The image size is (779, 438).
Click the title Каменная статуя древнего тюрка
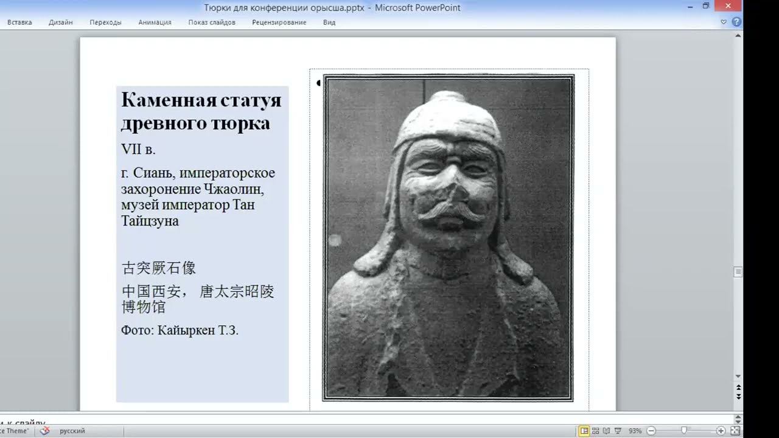(201, 111)
